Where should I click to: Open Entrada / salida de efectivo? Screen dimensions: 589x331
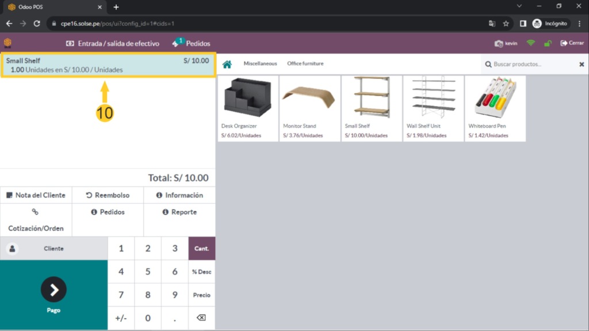[x=113, y=43]
